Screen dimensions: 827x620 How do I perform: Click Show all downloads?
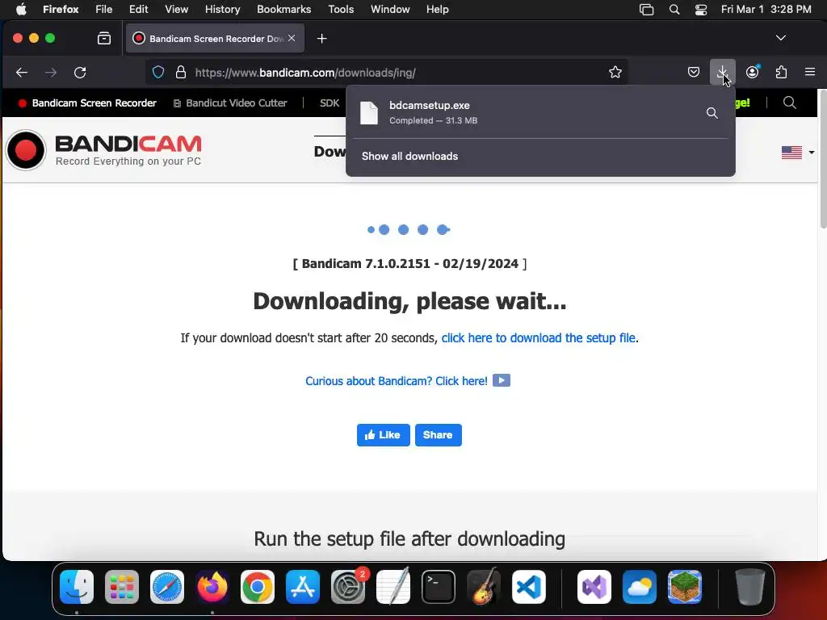point(409,156)
